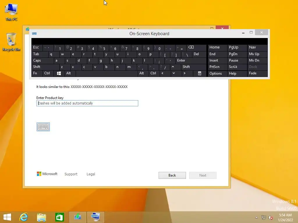Click the Enter Product key input field

click(87, 103)
